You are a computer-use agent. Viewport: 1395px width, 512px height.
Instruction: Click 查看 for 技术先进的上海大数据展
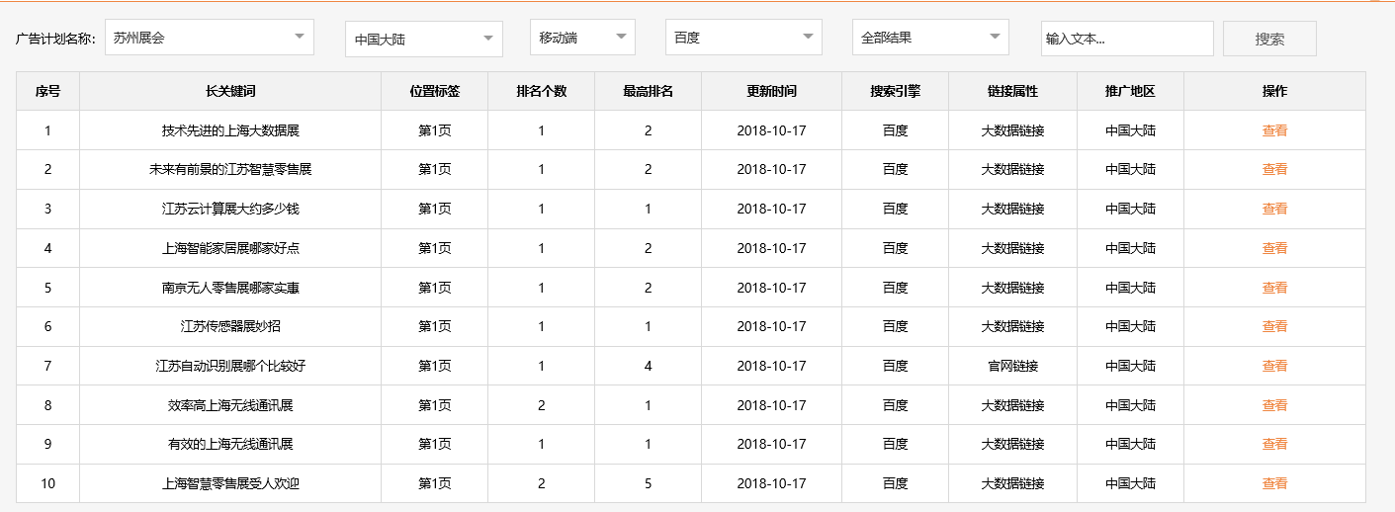1275,130
